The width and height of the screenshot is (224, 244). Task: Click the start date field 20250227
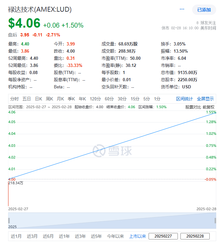[163, 236]
